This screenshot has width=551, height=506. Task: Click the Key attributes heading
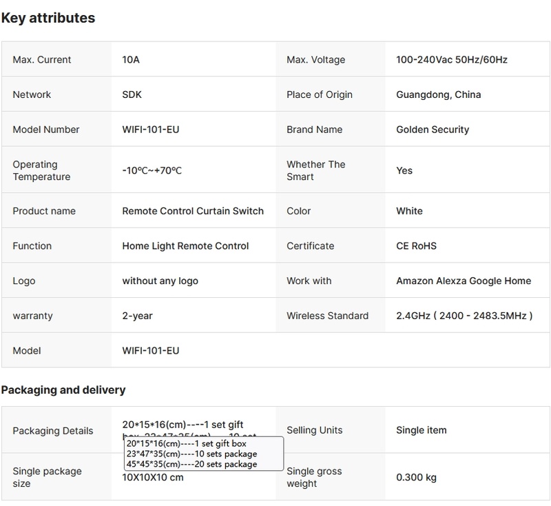pos(48,19)
